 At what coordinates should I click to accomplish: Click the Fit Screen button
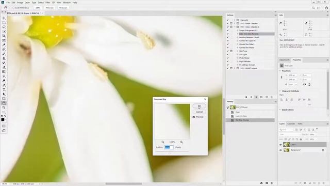49,8
